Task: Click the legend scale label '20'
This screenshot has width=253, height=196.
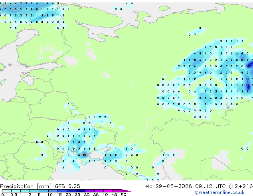Action: [x=68, y=194]
